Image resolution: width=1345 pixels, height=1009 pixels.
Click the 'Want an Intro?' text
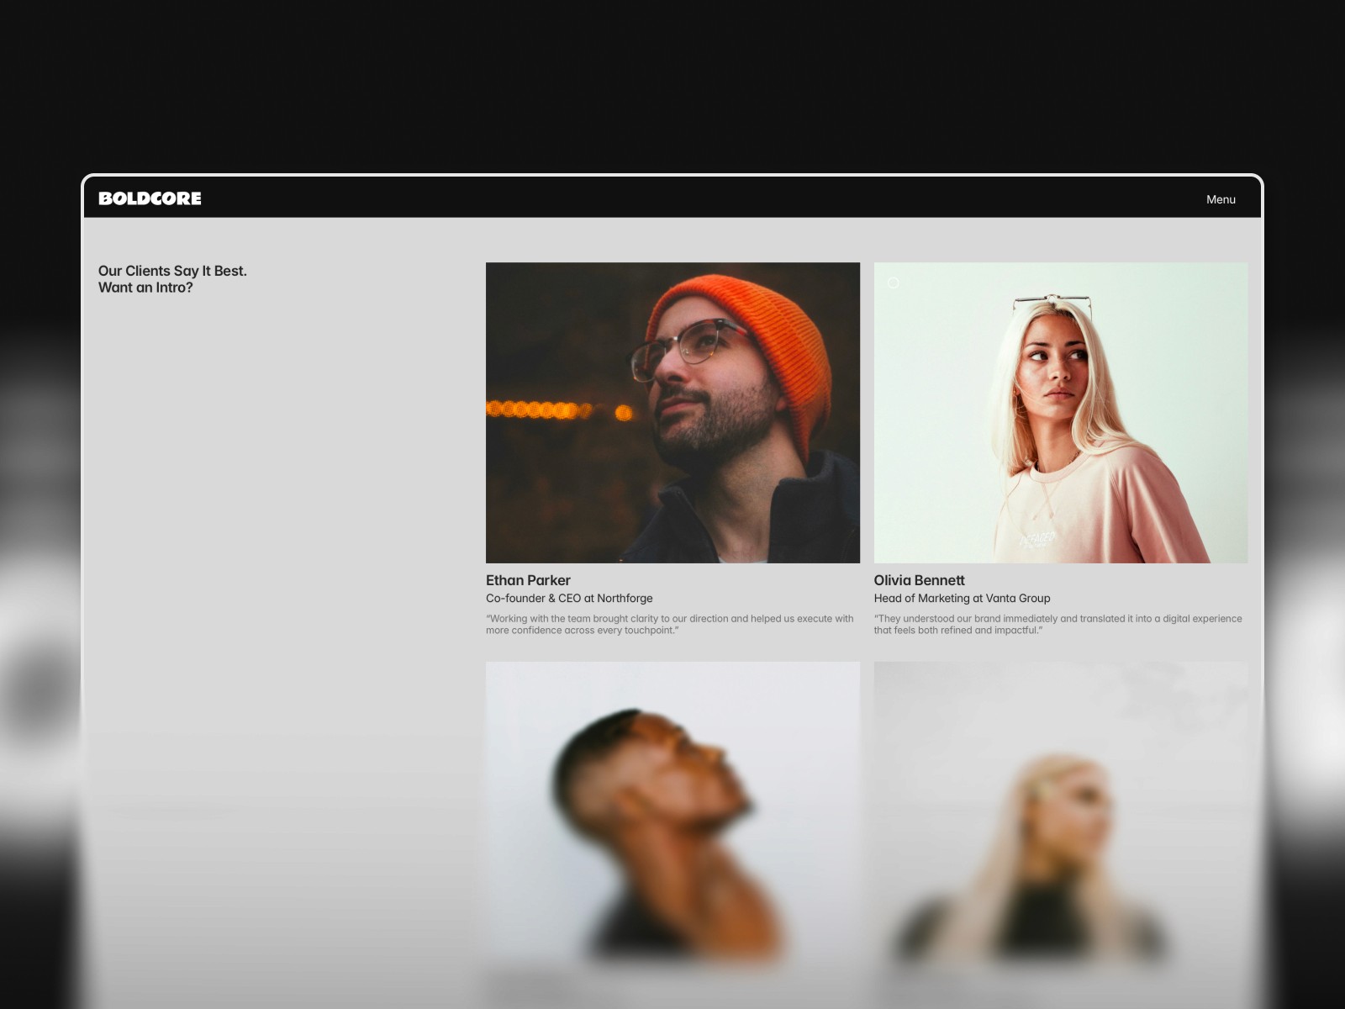145,288
